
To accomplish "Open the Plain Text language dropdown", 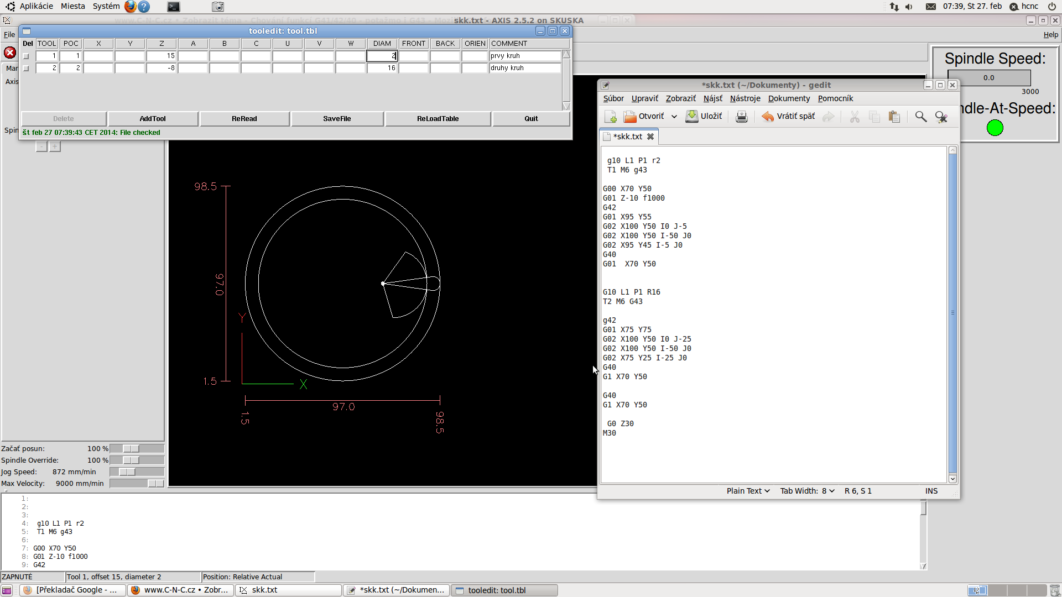I will 748,491.
